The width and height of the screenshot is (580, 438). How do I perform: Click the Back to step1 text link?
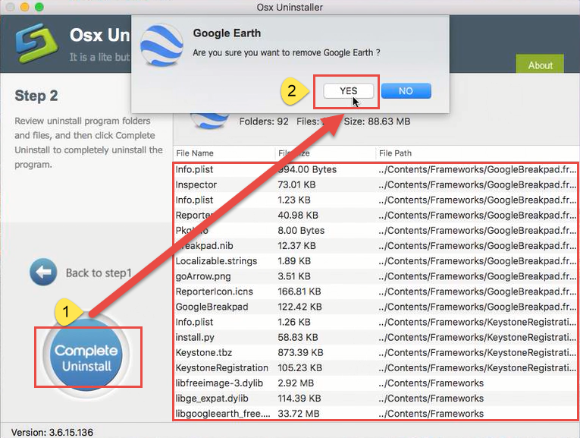point(99,273)
